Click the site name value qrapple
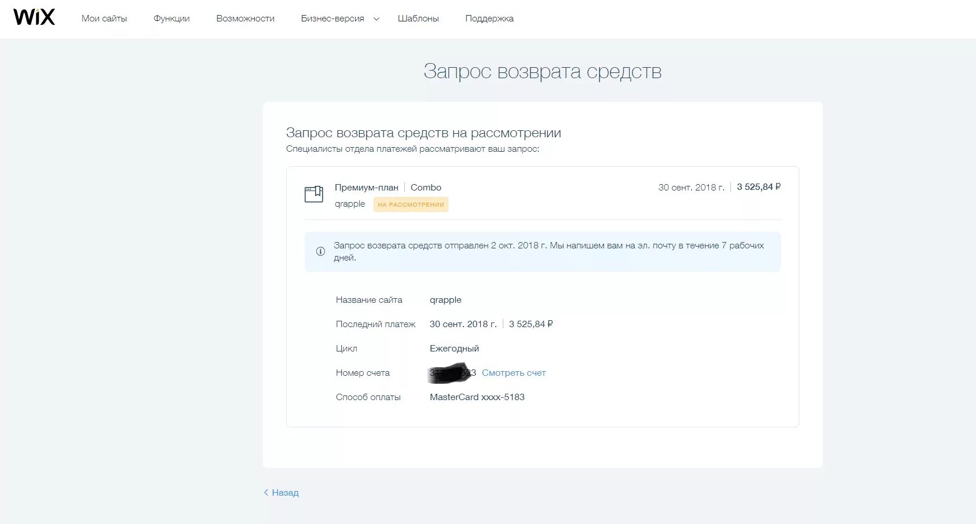 pos(445,300)
